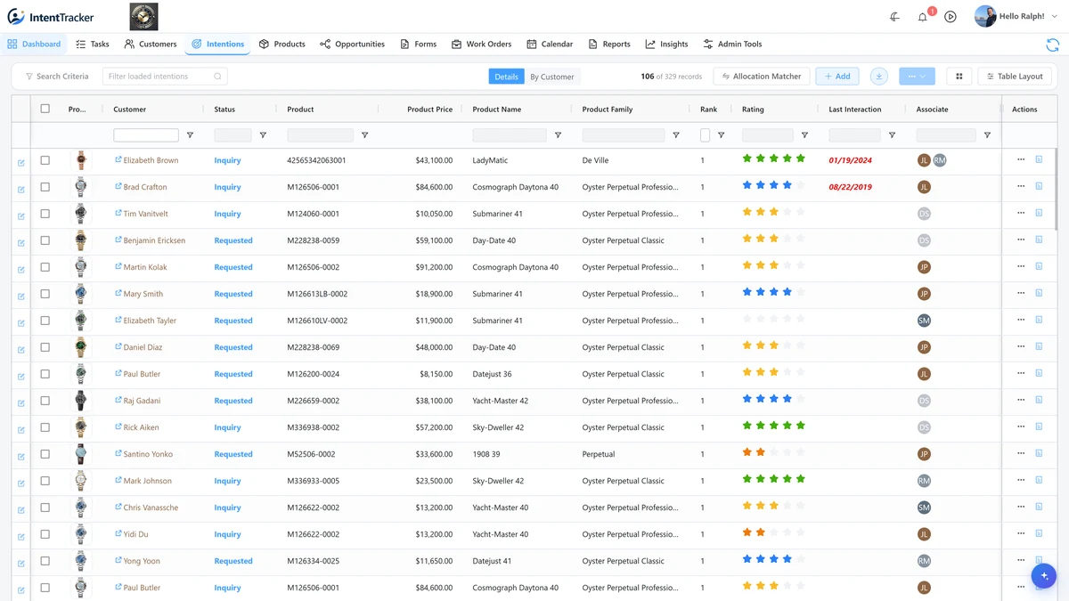The width and height of the screenshot is (1069, 601).
Task: Open note icon for Benjamin Ericksen row
Action: [x=1039, y=240]
